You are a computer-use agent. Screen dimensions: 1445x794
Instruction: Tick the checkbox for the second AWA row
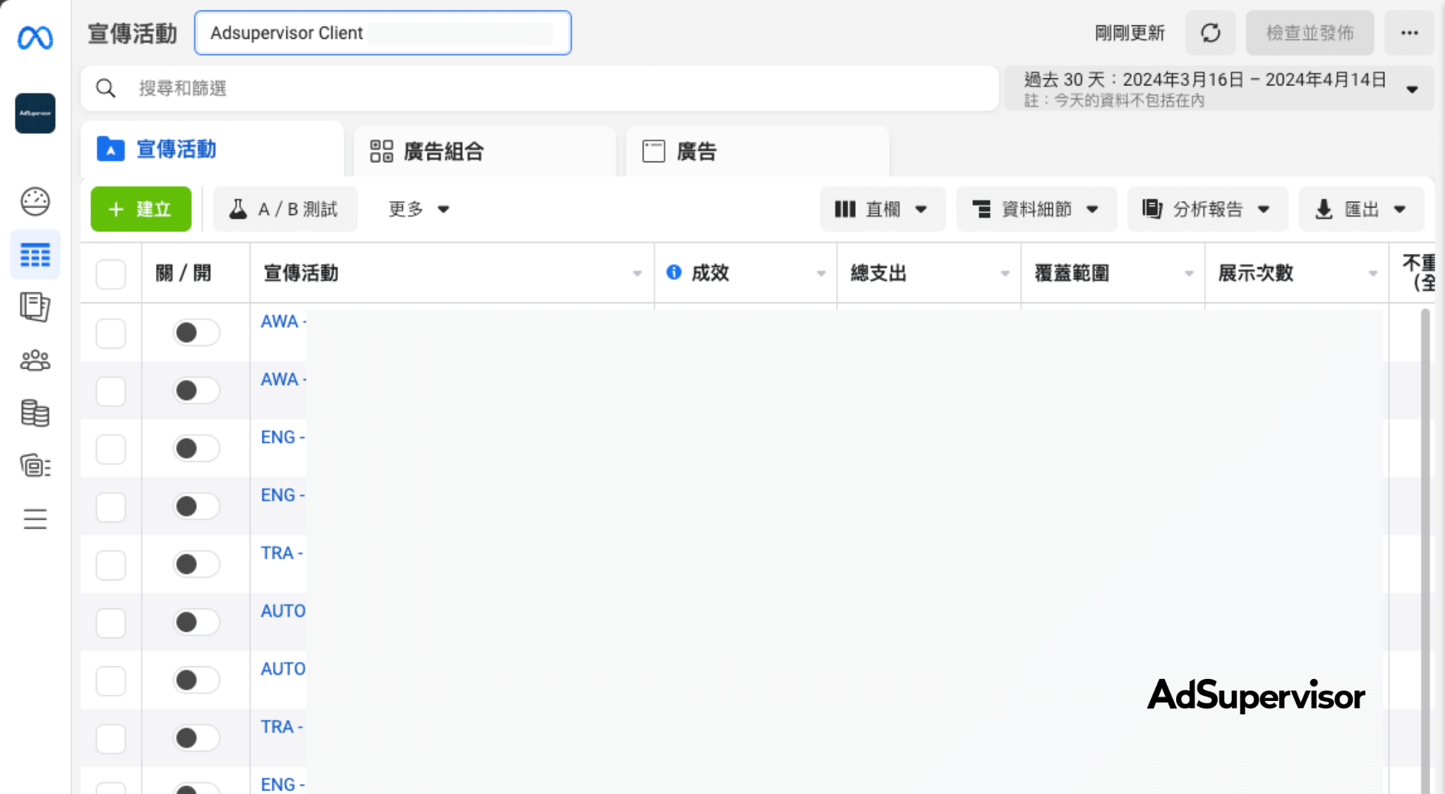111,391
